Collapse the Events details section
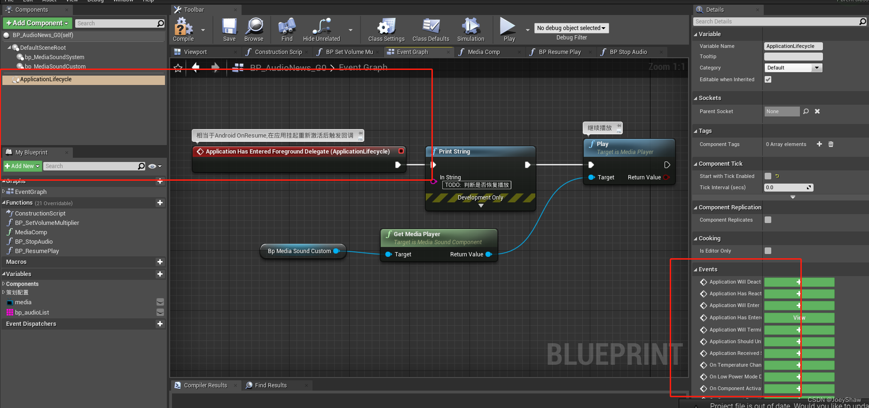 pos(696,269)
